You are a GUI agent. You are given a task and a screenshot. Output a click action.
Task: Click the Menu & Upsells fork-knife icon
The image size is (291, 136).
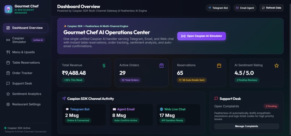point(8,52)
